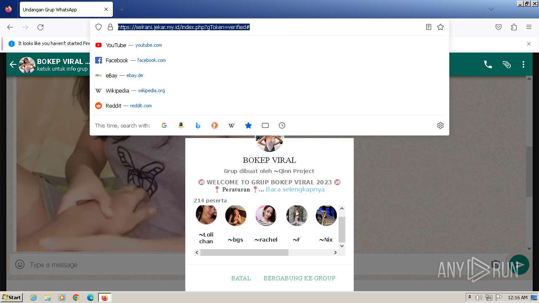Click member list scroll left arrow
This screenshot has height=303, width=539.
(x=197, y=252)
